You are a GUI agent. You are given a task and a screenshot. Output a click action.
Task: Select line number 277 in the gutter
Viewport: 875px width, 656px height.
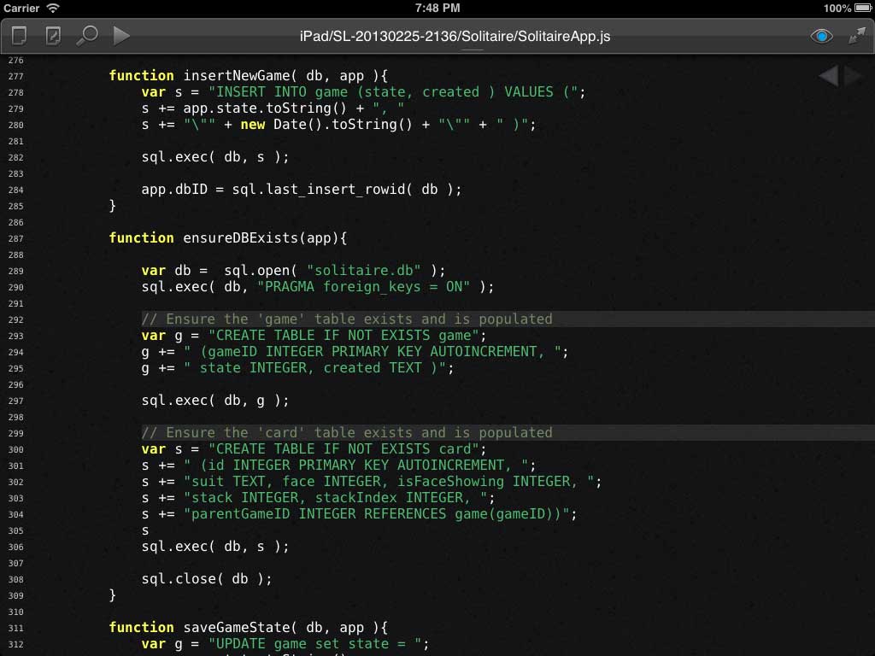coord(15,76)
